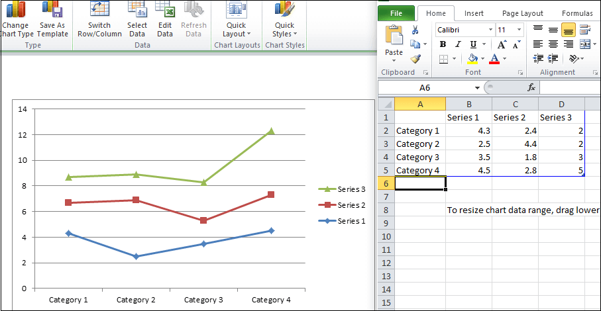Switch to the Home tab

436,13
